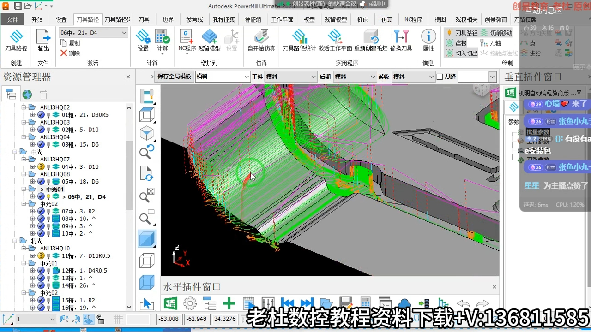Switch to the 仿真 ribbon tab
The image size is (591, 332).
coord(386,19)
